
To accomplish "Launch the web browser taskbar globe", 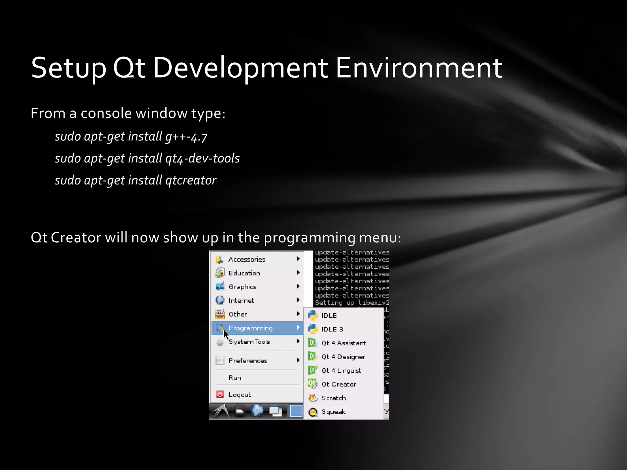I will coord(257,411).
